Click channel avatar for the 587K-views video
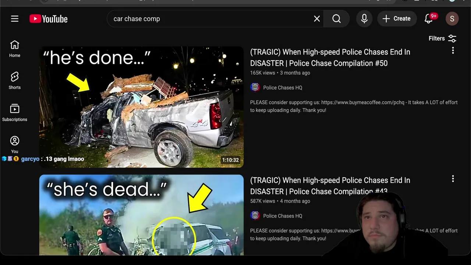471x265 pixels. [255, 216]
